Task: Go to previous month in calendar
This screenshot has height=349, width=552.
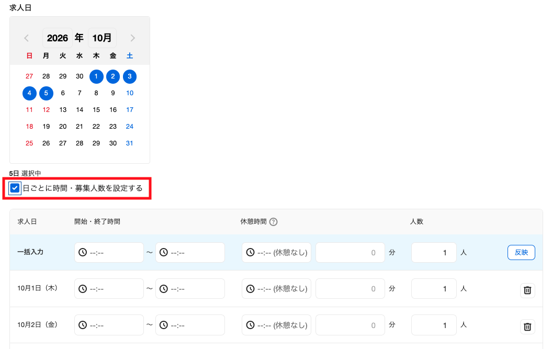Action: 26,38
